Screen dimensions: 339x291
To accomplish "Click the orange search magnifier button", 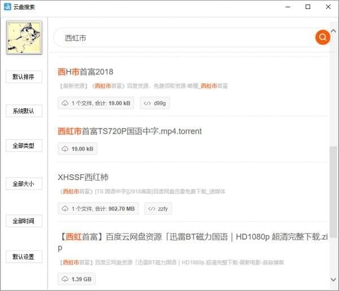I will pos(323,38).
